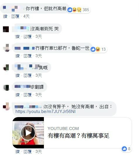The image size is (139, 156).
Task: Click the laughing emoji on the 385 comment
Action: click(74, 10)
